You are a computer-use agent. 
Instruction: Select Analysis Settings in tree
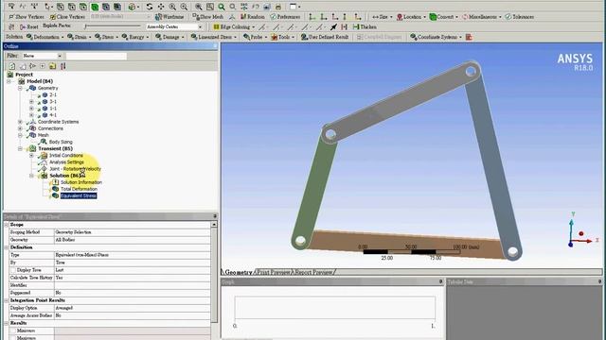click(66, 162)
